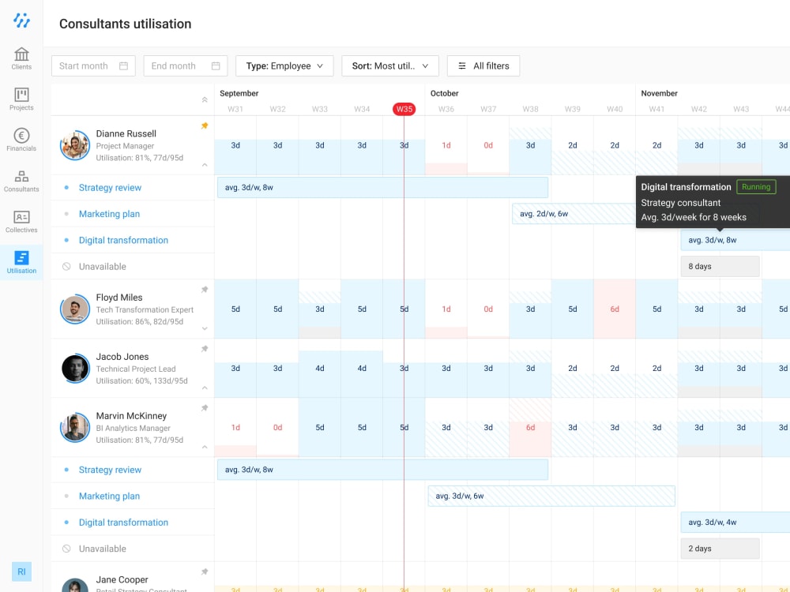This screenshot has width=790, height=592.
Task: Click Dianne's 8 days unavailable block
Action: click(x=720, y=266)
